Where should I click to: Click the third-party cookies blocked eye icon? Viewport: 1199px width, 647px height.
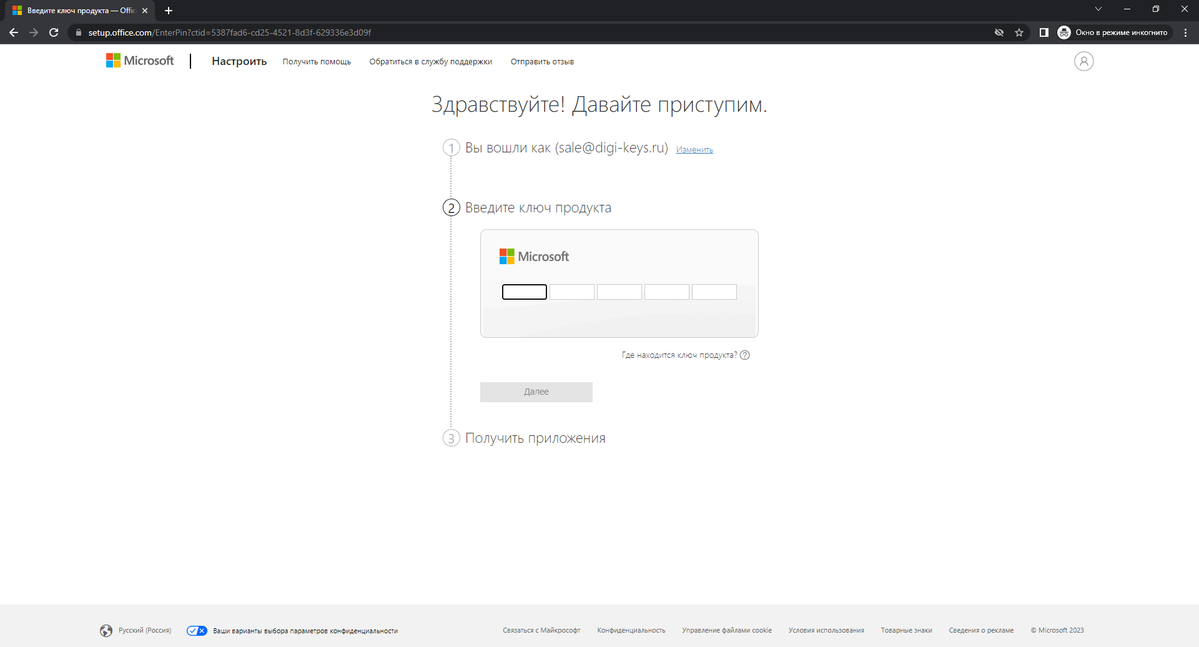(999, 32)
